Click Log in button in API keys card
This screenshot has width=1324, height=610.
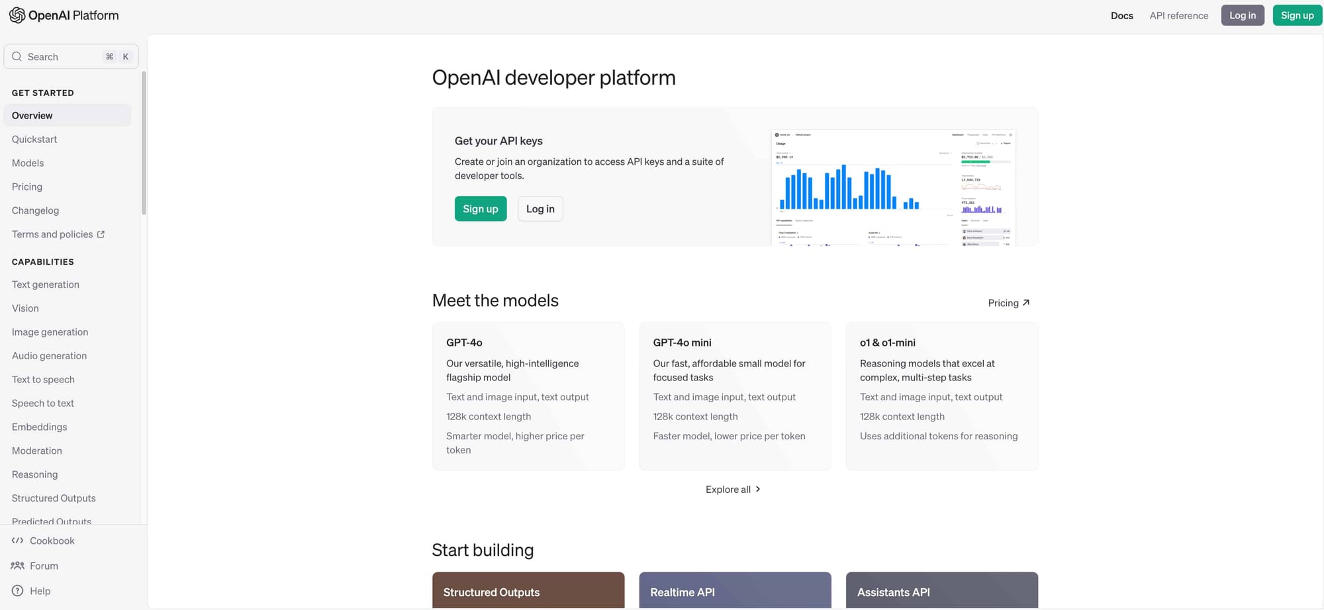540,208
